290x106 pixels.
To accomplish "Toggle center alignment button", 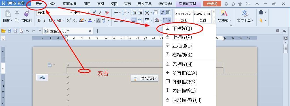I will pos(122,20).
